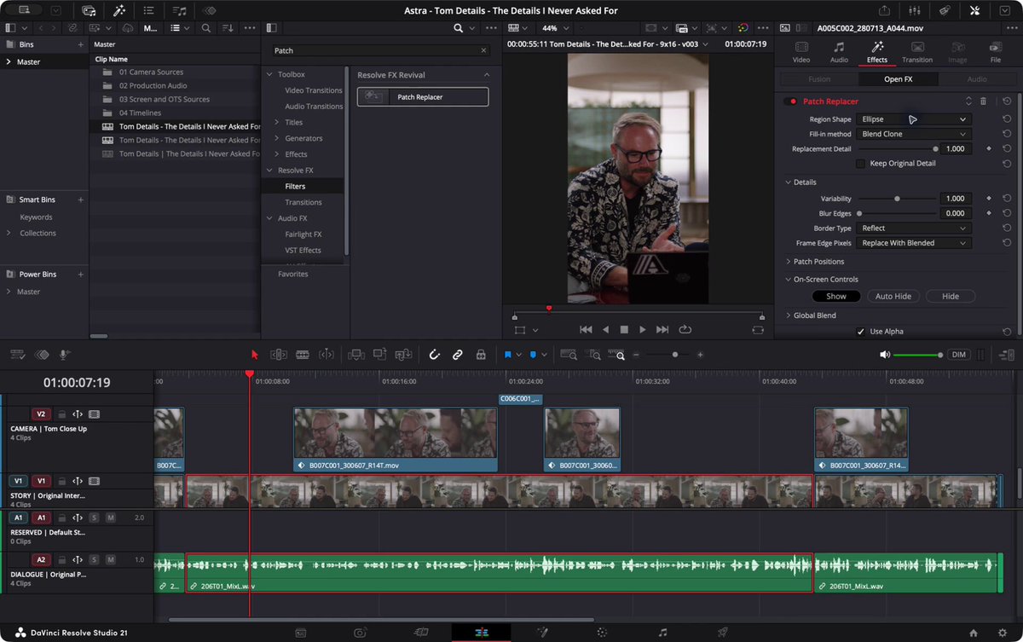Adjust the Variability slider
Image resolution: width=1023 pixels, height=642 pixels.
(x=897, y=199)
